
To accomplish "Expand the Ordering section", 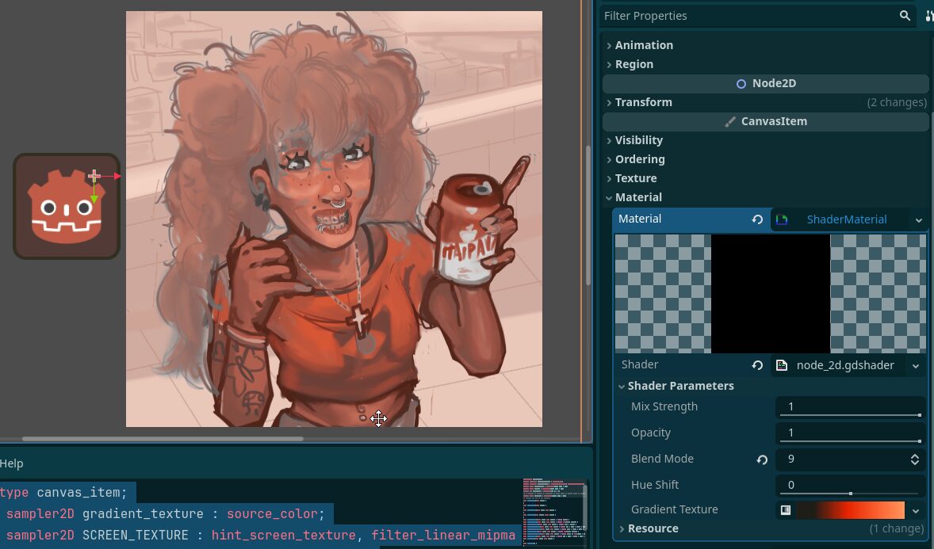I will coord(609,159).
